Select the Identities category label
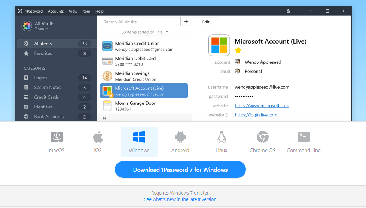Image resolution: width=366 pixels, height=208 pixels. point(43,107)
